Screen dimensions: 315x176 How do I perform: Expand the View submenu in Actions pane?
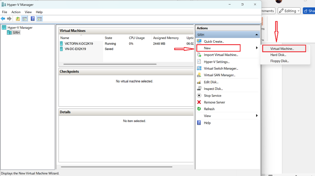pos(257,116)
